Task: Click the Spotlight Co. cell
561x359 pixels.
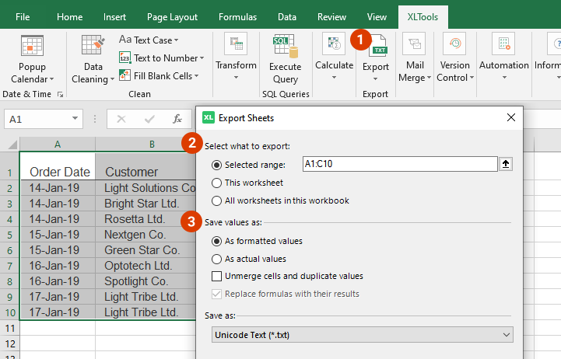Action: tap(146, 281)
